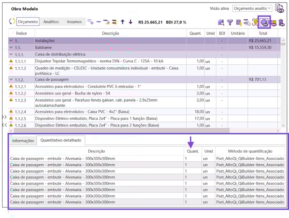Click warning triangle on row 1.1.2.1

(11, 86)
